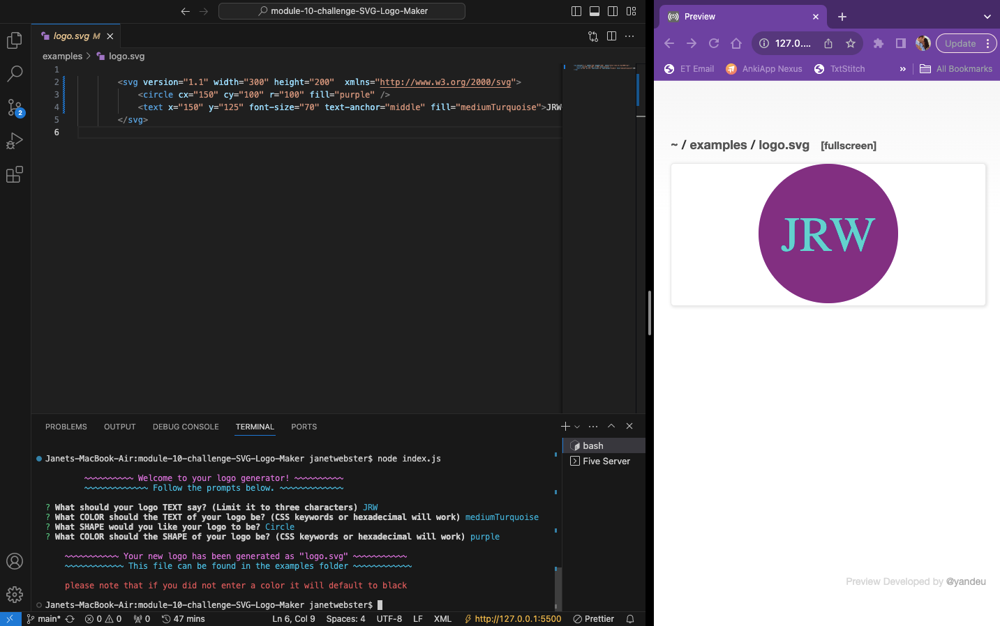Open the Extensions view
Screen dimensions: 1000x626
point(15,174)
